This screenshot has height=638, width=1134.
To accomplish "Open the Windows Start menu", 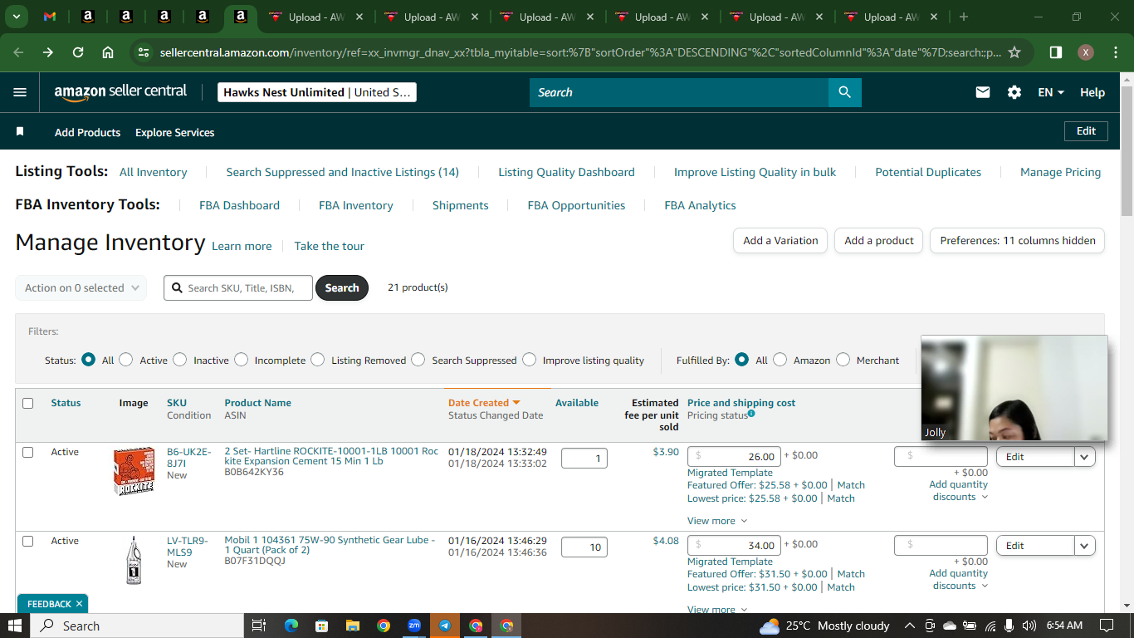I will click(16, 626).
